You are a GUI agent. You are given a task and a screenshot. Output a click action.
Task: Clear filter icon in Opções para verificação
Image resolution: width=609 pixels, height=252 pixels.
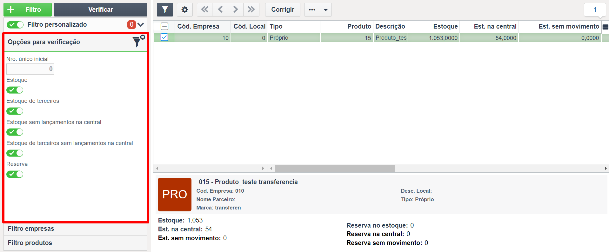coord(138,41)
